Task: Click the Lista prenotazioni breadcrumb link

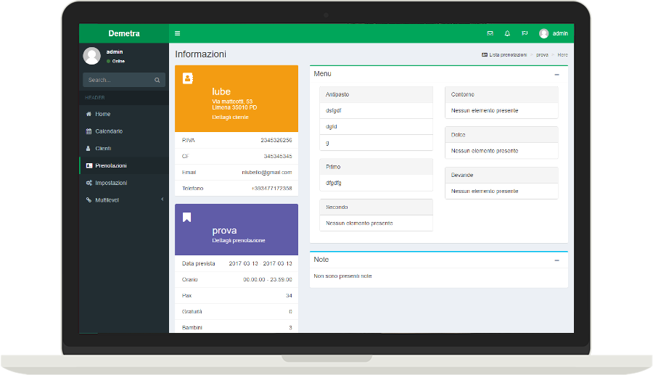Action: 507,55
